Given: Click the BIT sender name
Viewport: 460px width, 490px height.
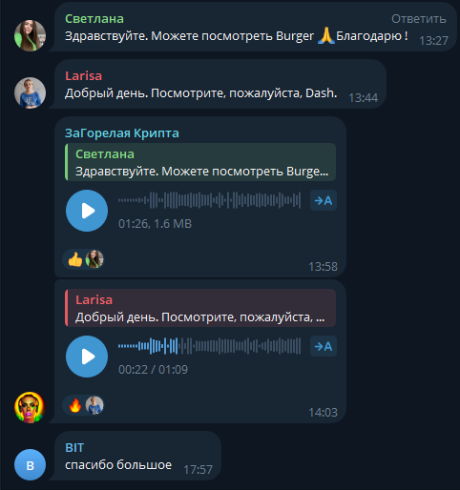Looking at the screenshot, I should coord(74,448).
